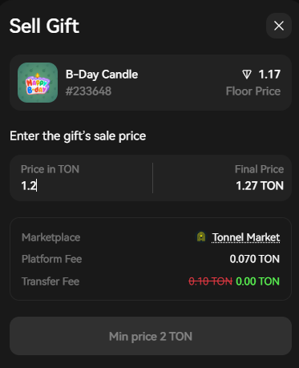The image size is (299, 368).
Task: Click the Enter the gift's sale price text
Action: pyautogui.click(x=78, y=136)
